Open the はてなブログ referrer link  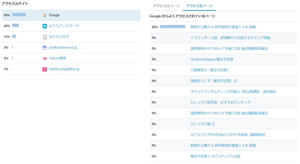(59, 36)
